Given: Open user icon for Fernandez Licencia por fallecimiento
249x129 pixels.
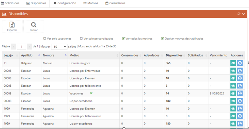Looking at the screenshot, I should pos(240,116).
